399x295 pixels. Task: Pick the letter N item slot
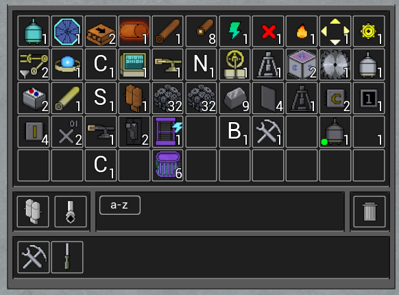(202, 64)
